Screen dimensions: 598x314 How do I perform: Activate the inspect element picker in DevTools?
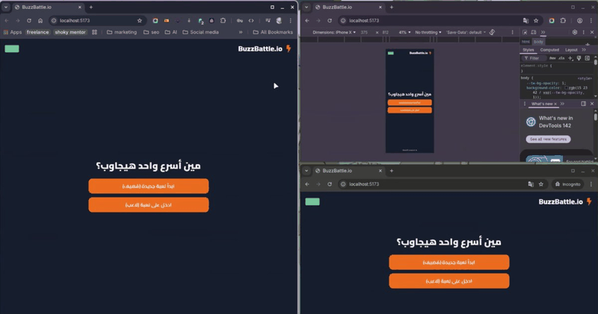[525, 32]
